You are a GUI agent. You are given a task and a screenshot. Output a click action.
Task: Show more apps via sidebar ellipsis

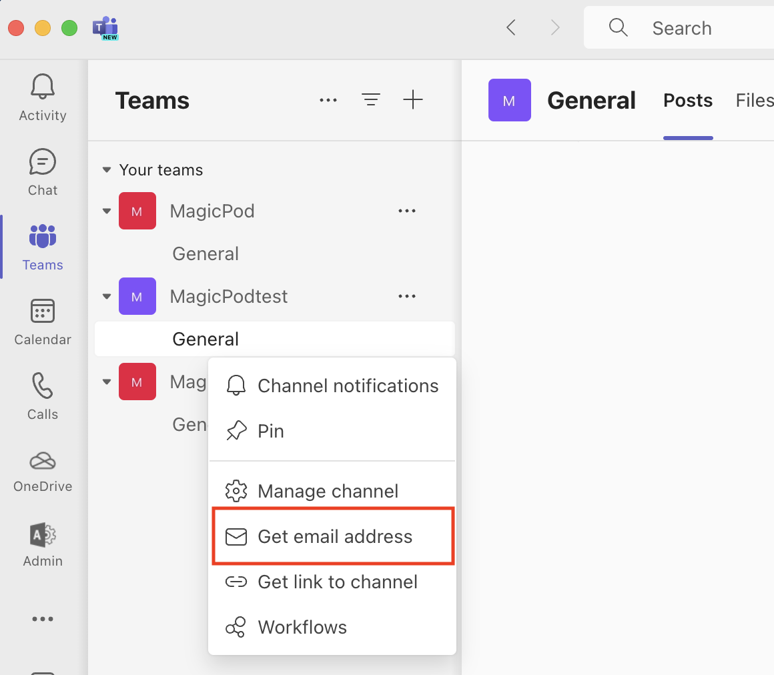(x=43, y=619)
